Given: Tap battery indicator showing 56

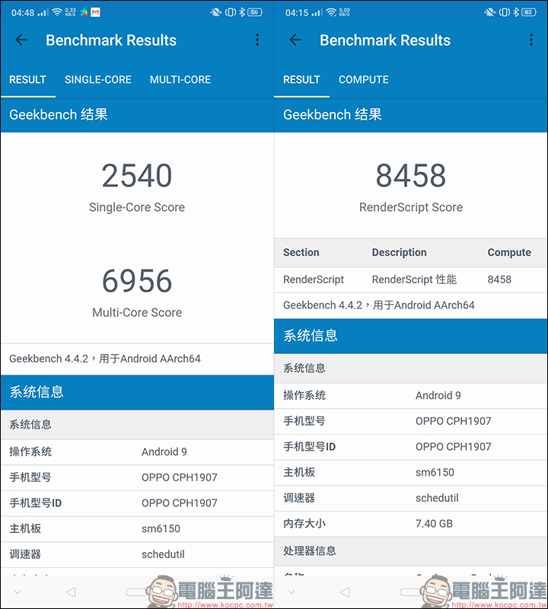Looking at the screenshot, I should (x=255, y=12).
